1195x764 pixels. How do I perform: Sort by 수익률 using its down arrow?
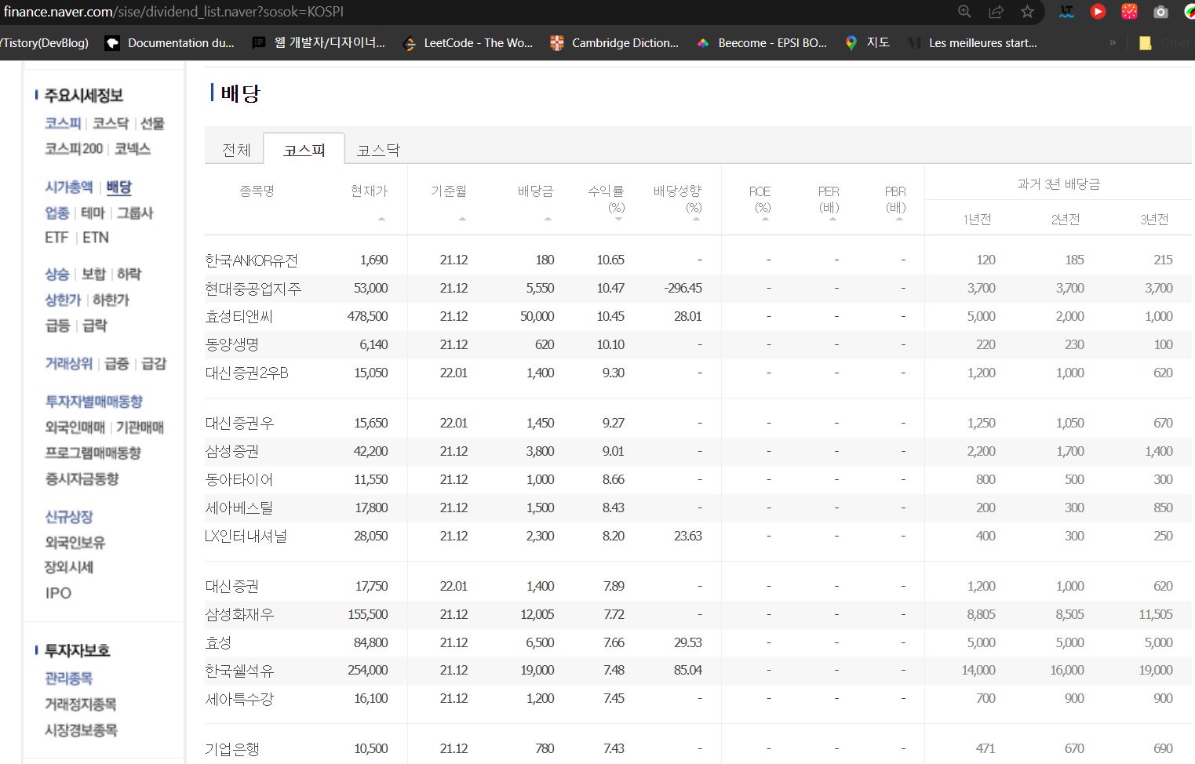point(618,220)
